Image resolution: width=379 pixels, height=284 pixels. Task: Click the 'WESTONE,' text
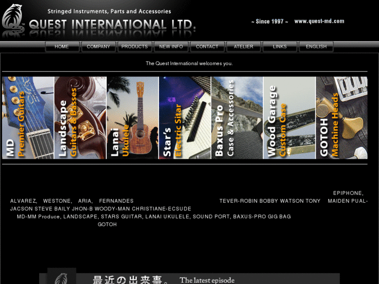tap(57, 201)
